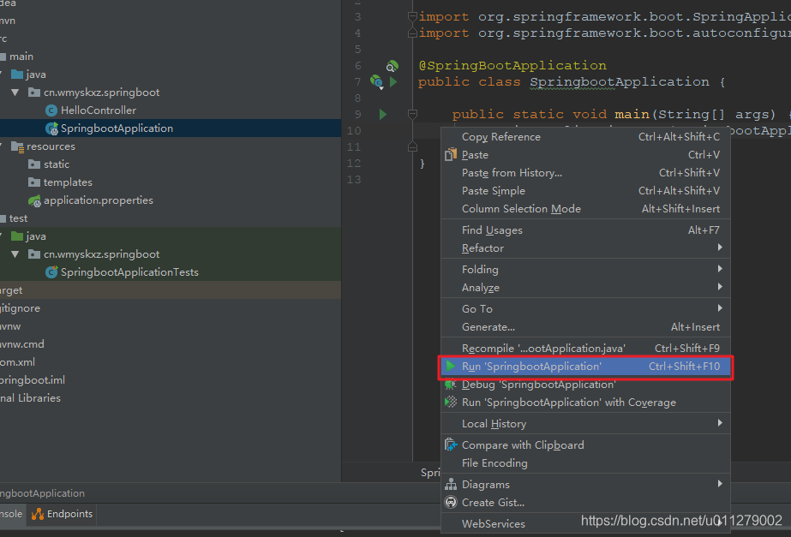Toggle the fold marker on line 11

coord(412,147)
